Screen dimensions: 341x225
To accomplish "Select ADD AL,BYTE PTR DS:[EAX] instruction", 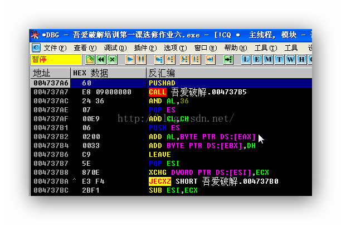I will (x=202, y=137).
